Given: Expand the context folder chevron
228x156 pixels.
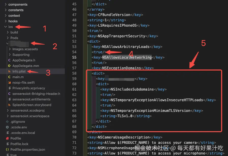Looking at the screenshot, I should (x=6, y=15).
